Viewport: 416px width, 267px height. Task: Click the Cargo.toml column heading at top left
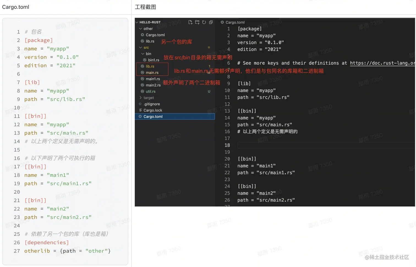click(x=16, y=7)
